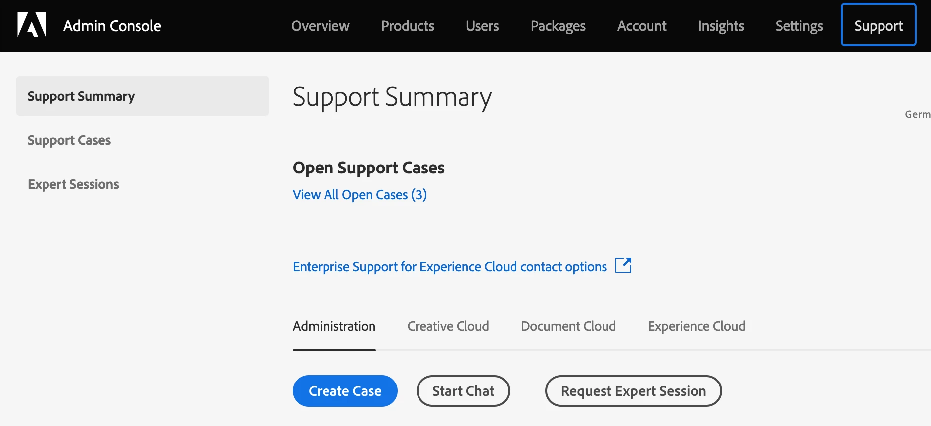Click the Create Case button
The image size is (931, 426).
pos(345,391)
